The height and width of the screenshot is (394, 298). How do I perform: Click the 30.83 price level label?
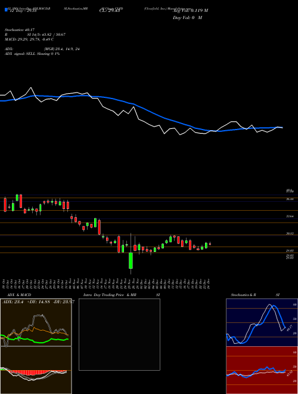tap(290, 233)
